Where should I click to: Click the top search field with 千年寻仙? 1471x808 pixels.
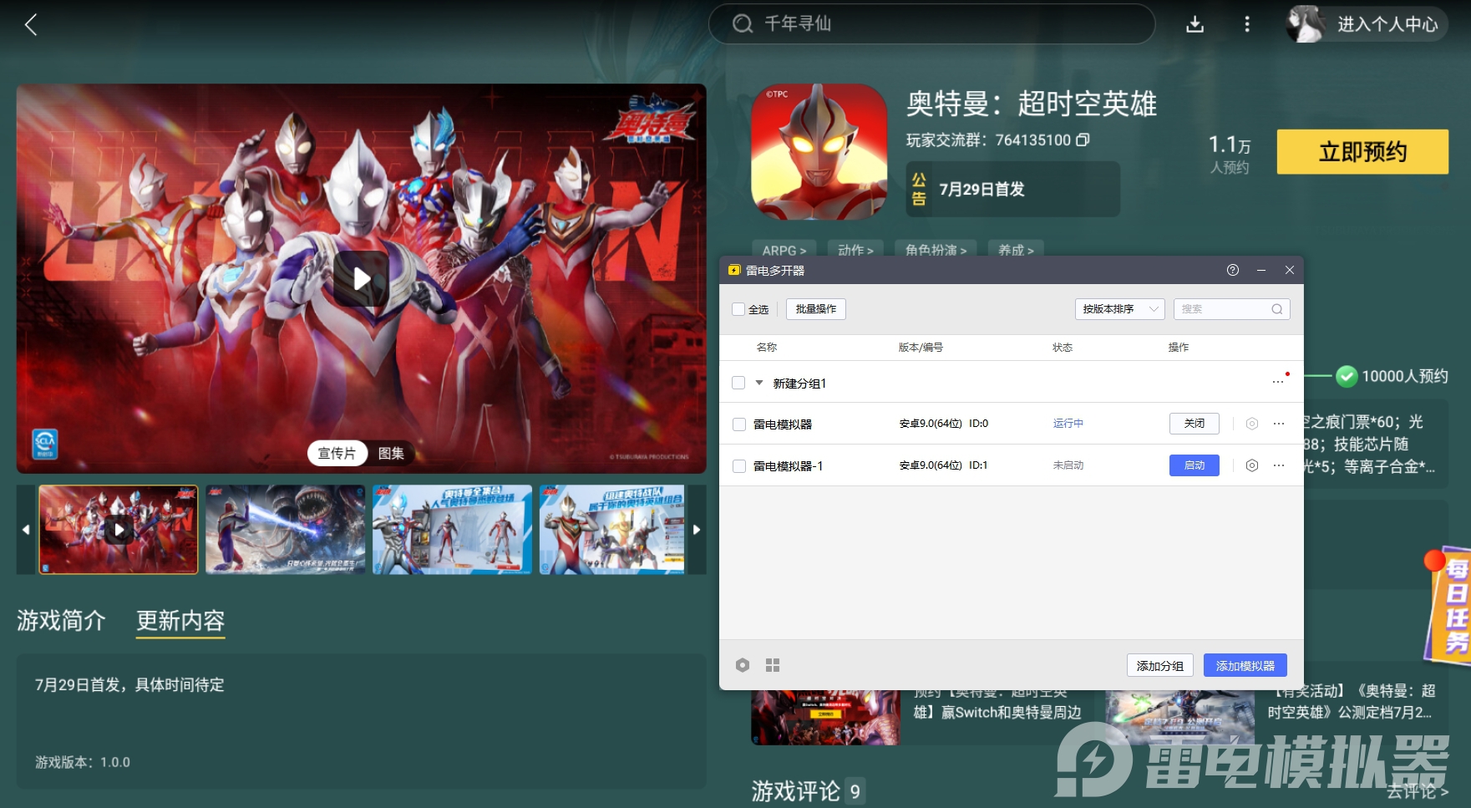point(931,24)
